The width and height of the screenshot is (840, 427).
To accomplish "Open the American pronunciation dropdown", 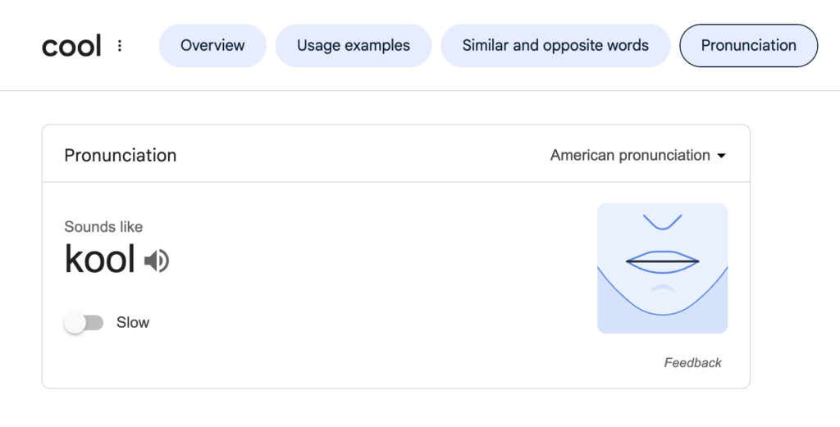I will pos(630,156).
